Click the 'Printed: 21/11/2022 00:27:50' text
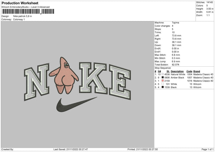This screenshot has height=152, width=215. 143,149
